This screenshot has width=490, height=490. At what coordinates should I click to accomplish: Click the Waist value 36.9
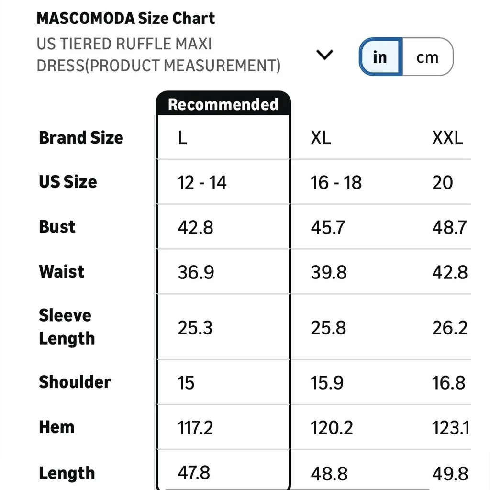pyautogui.click(x=196, y=272)
